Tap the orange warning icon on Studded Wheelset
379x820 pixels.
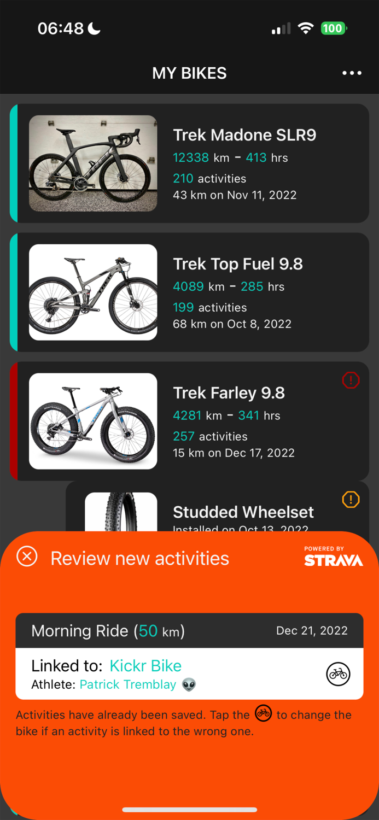[x=351, y=499]
